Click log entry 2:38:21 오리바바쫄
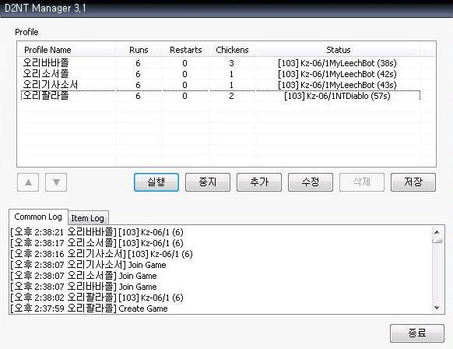Screen dimensions: 453x349 click(97, 232)
